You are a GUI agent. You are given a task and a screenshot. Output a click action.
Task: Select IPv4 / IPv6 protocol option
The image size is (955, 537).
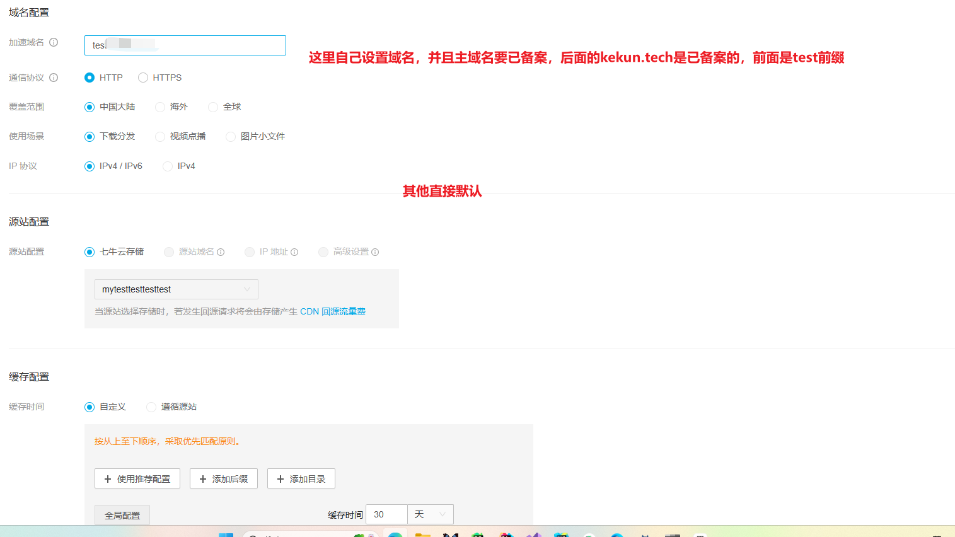pyautogui.click(x=90, y=166)
